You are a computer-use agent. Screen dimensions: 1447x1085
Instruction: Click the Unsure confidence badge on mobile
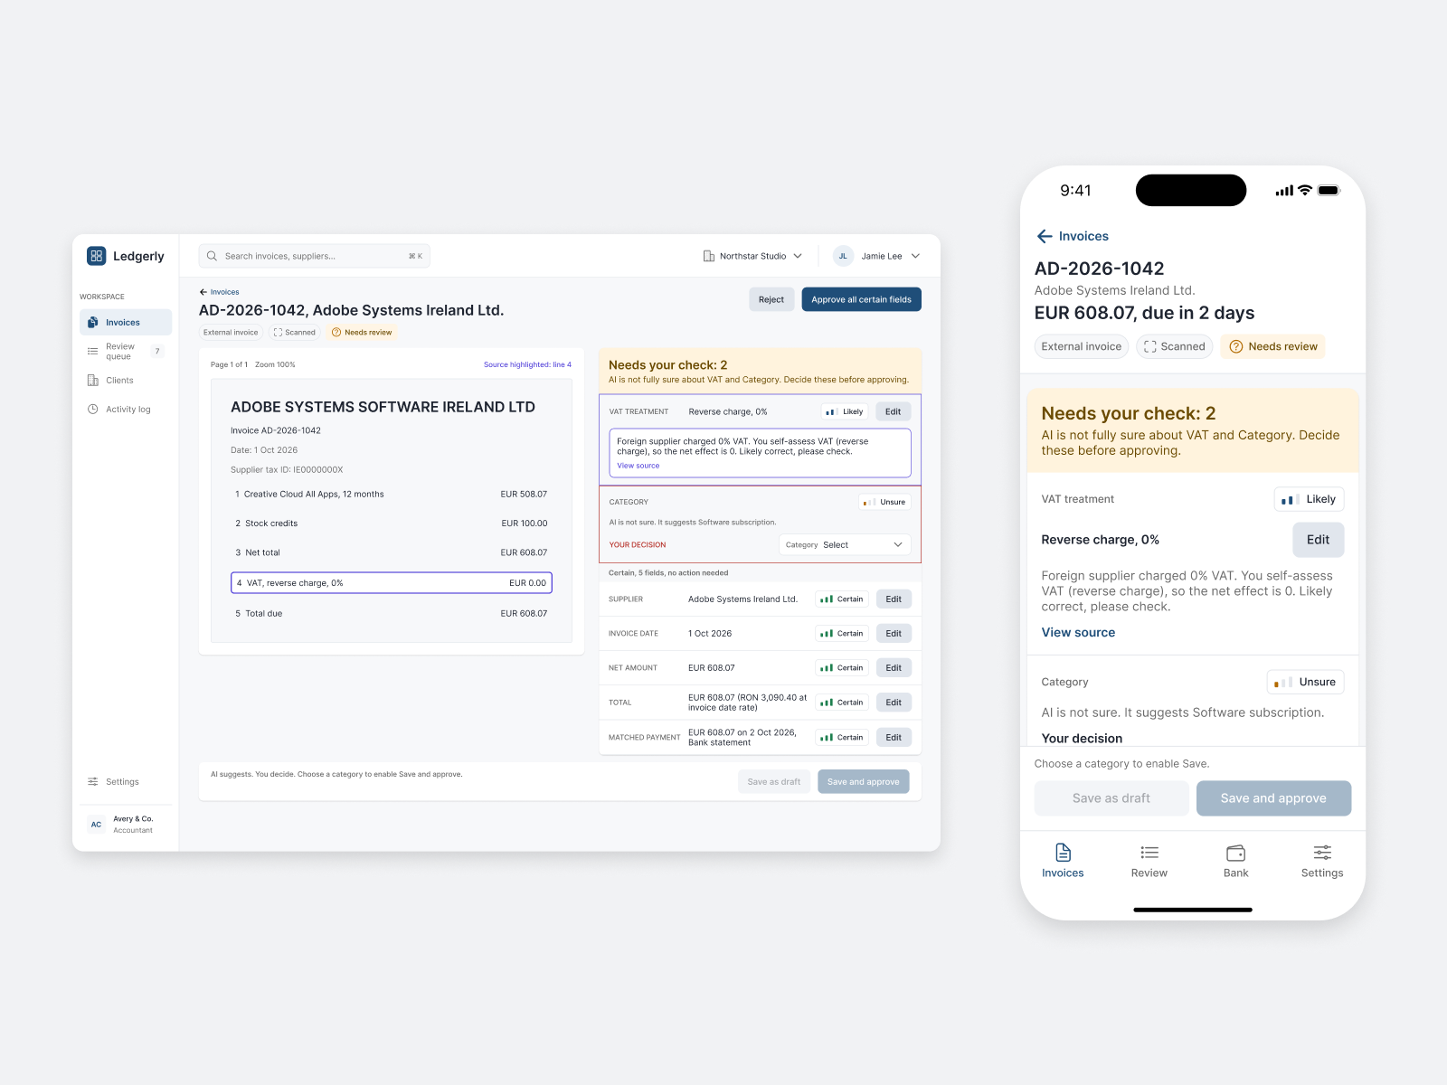click(1305, 682)
